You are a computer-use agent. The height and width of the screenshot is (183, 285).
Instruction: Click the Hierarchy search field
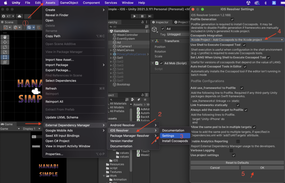(x=127, y=27)
